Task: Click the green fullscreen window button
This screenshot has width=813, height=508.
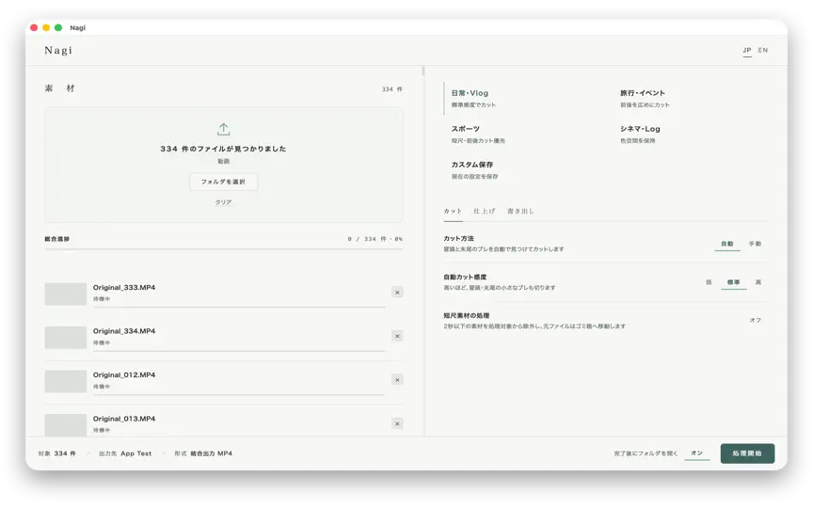Action: (58, 27)
